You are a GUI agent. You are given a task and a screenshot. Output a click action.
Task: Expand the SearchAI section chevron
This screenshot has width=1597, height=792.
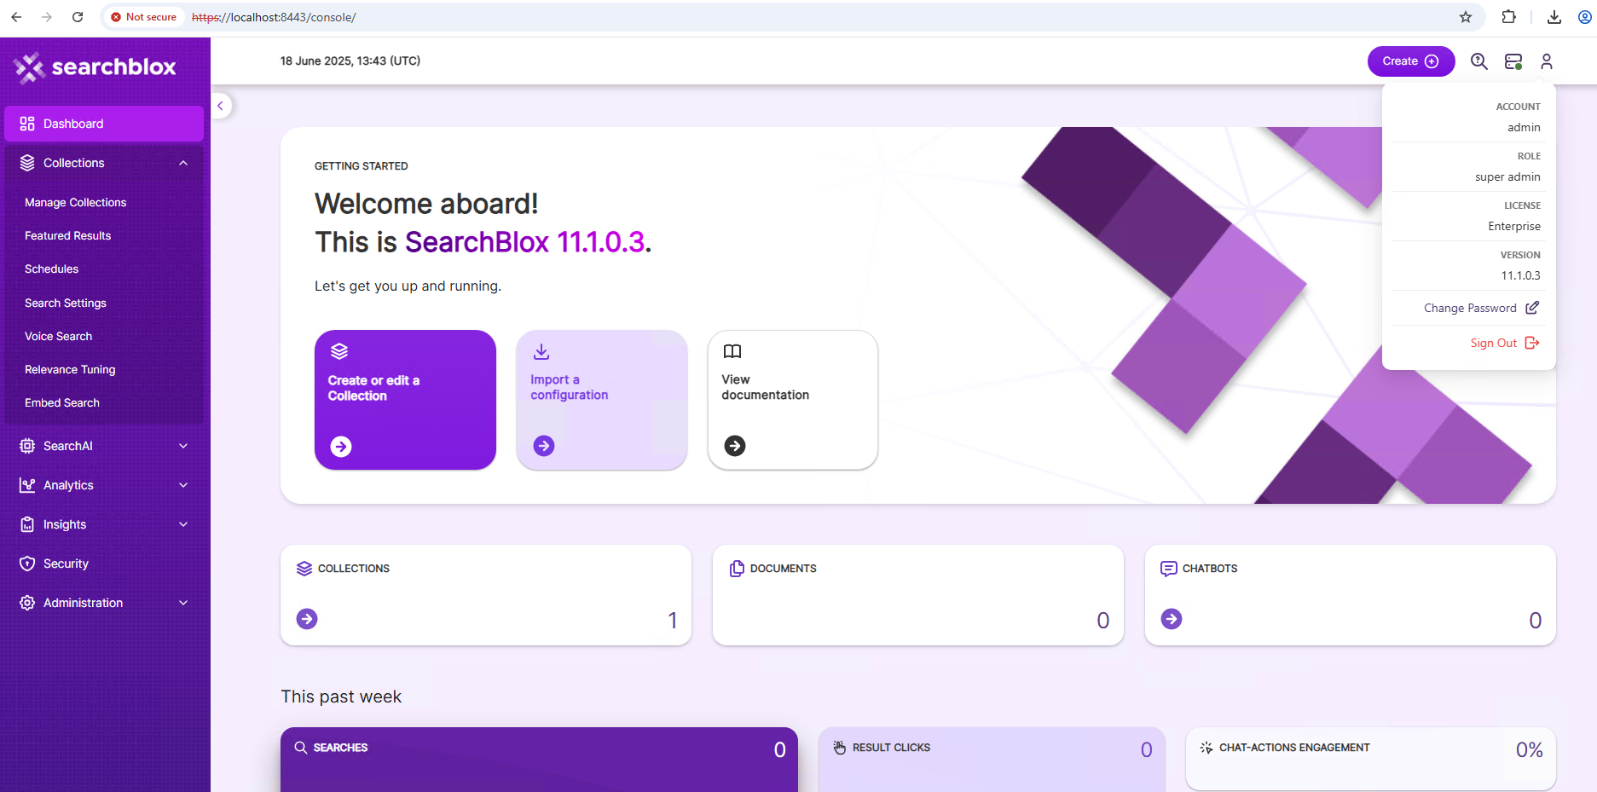pos(183,446)
